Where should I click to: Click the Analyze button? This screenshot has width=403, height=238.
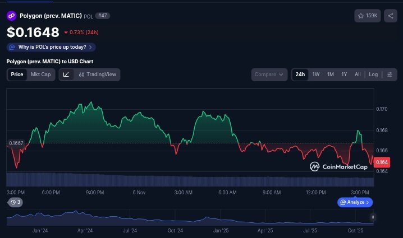355,202
